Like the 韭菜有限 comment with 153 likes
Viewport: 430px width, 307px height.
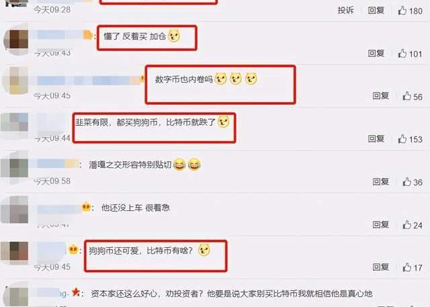(410, 139)
